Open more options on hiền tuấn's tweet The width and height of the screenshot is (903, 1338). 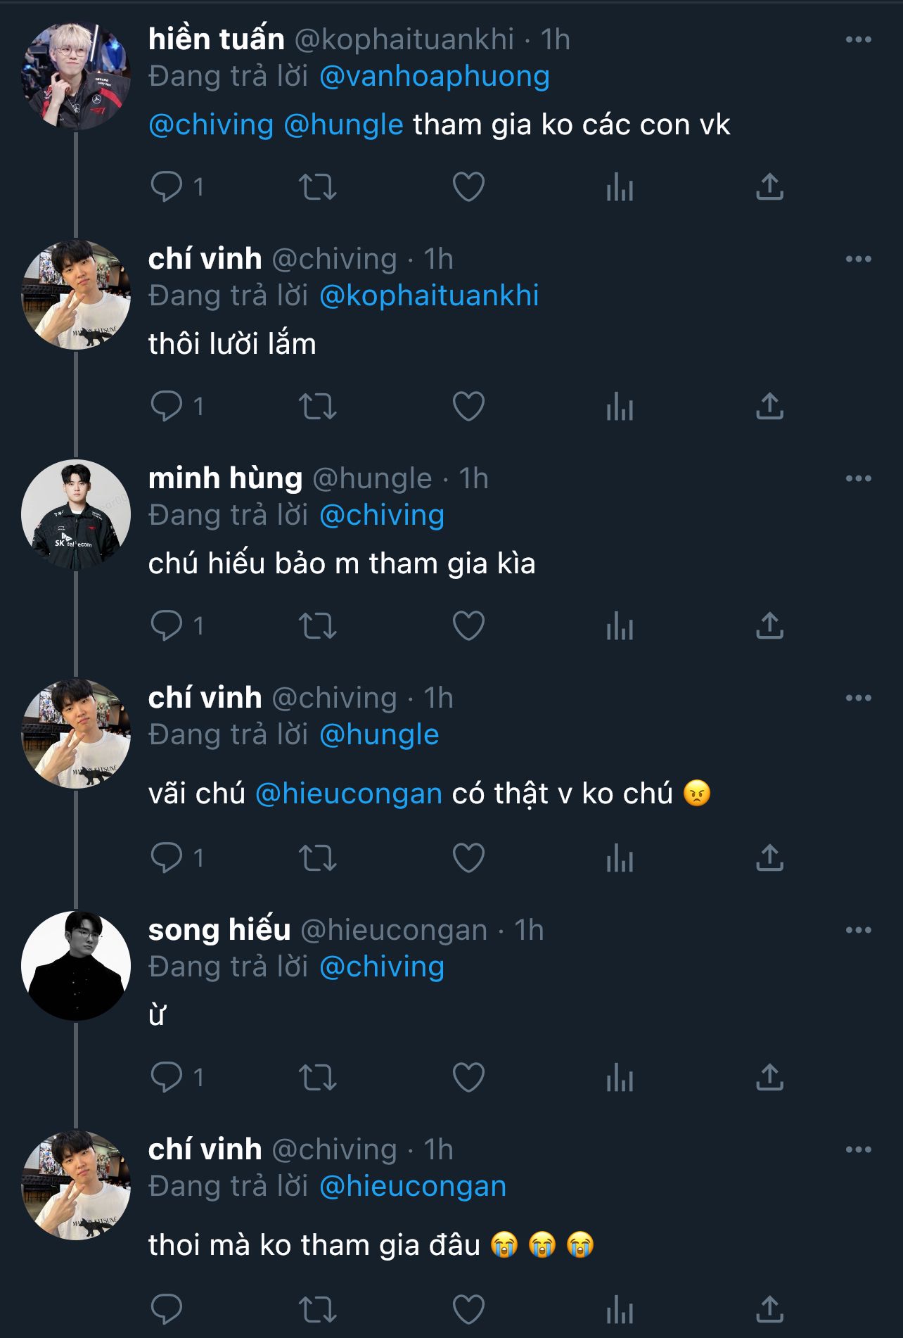(x=858, y=40)
